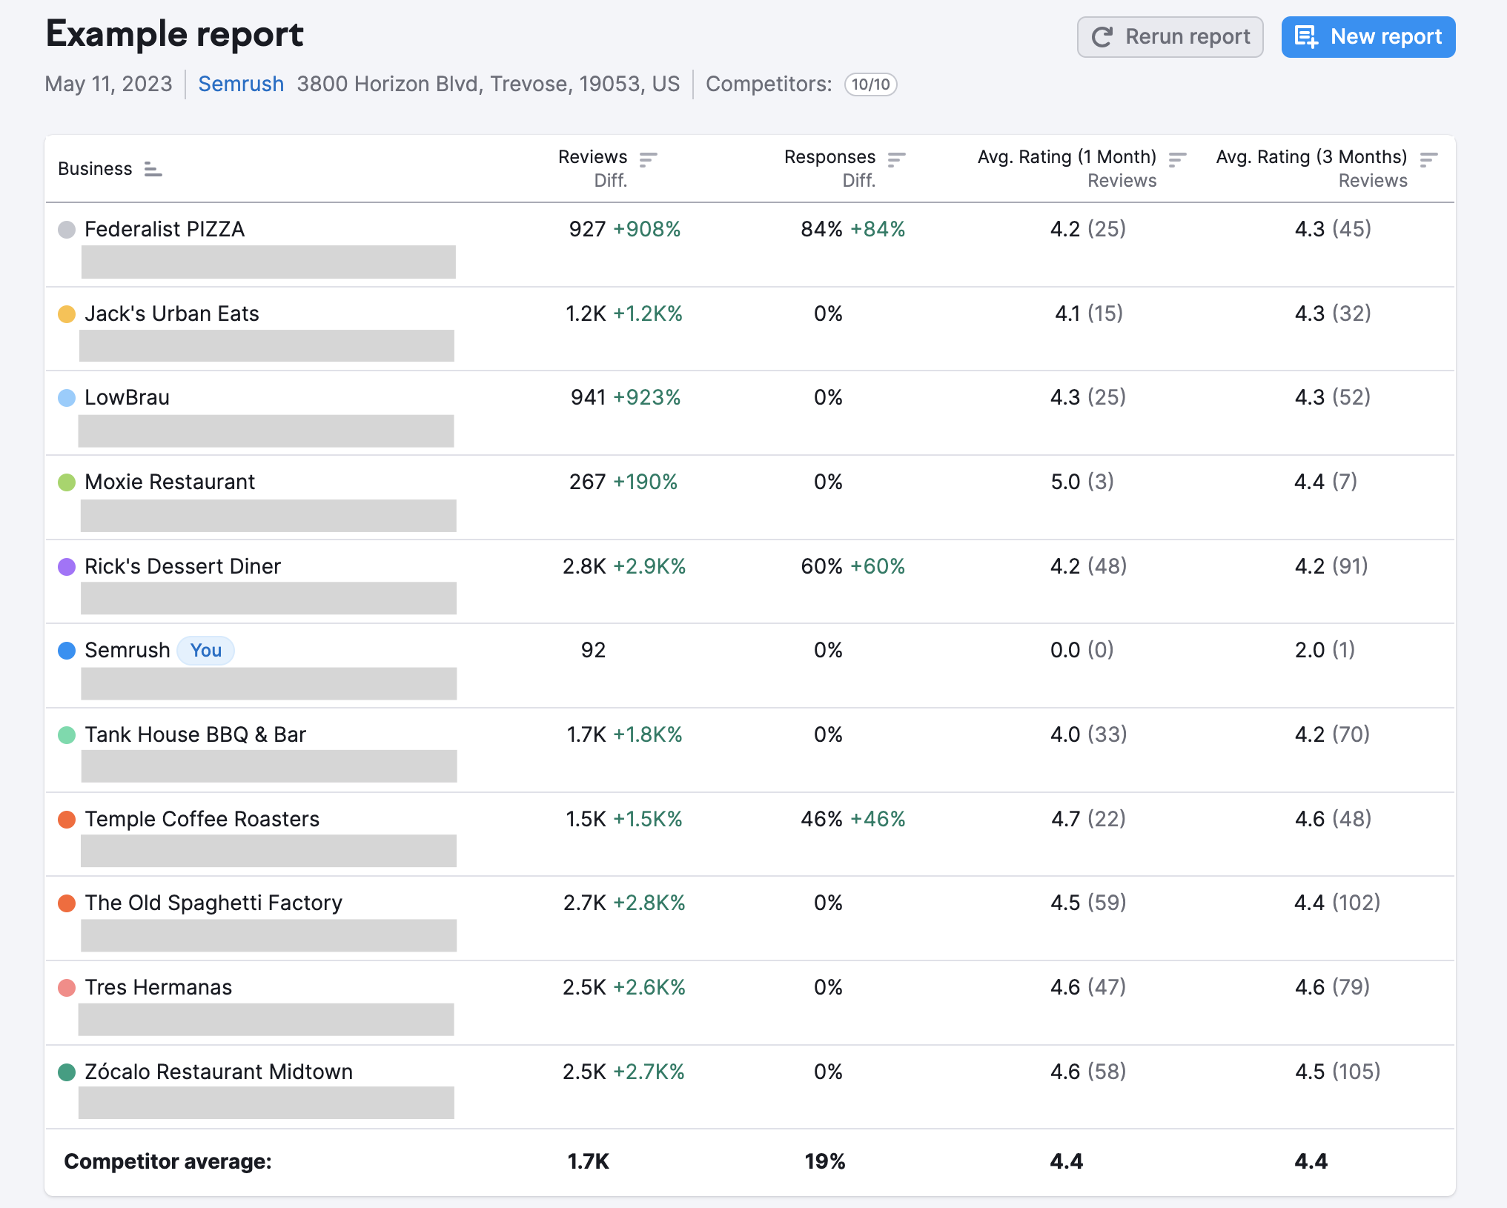
Task: Click the sort icon on the Business column
Action: (153, 170)
